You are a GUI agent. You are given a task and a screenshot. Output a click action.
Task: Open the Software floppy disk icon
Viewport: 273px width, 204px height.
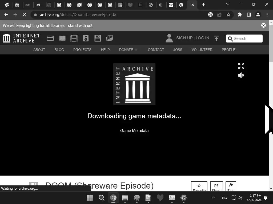(98, 38)
